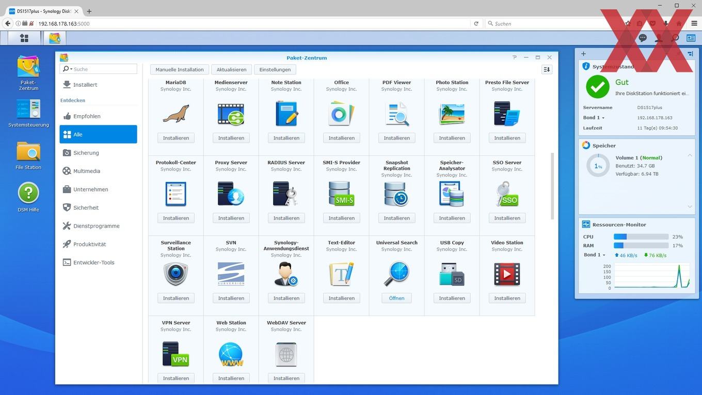Image resolution: width=702 pixels, height=395 pixels.
Task: Change package list sort order
Action: (547, 69)
